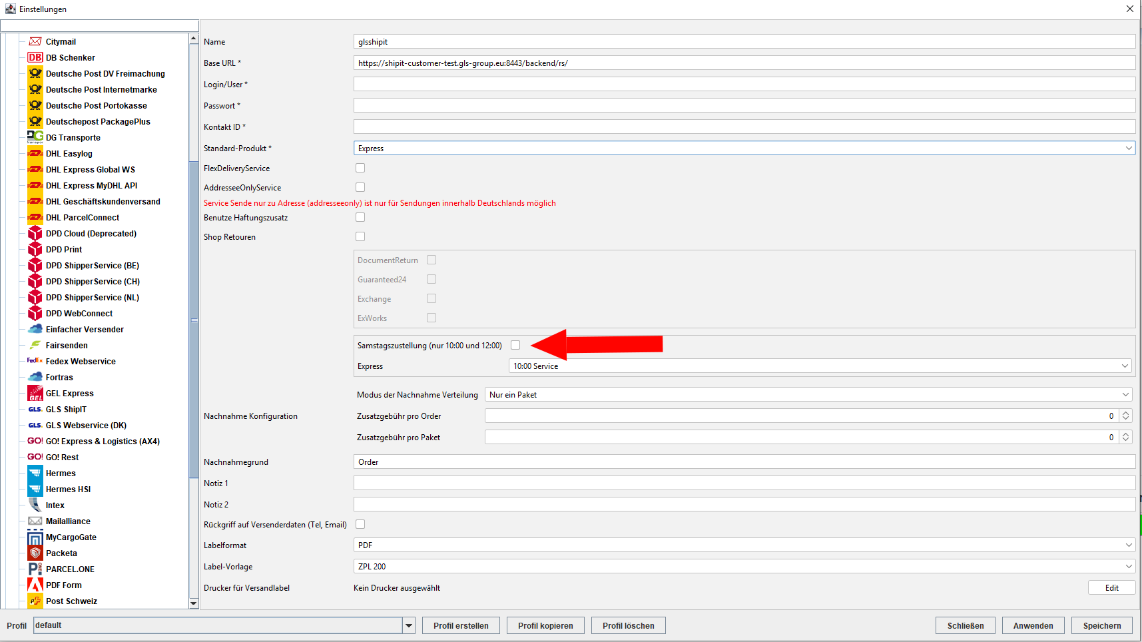Select the DG Transporte icon
The width and height of the screenshot is (1142, 642).
click(35, 137)
